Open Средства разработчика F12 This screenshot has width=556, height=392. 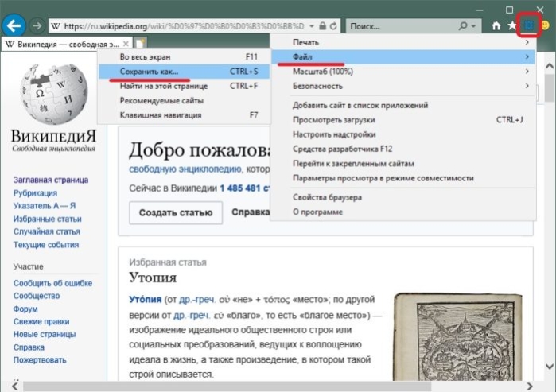403,149
